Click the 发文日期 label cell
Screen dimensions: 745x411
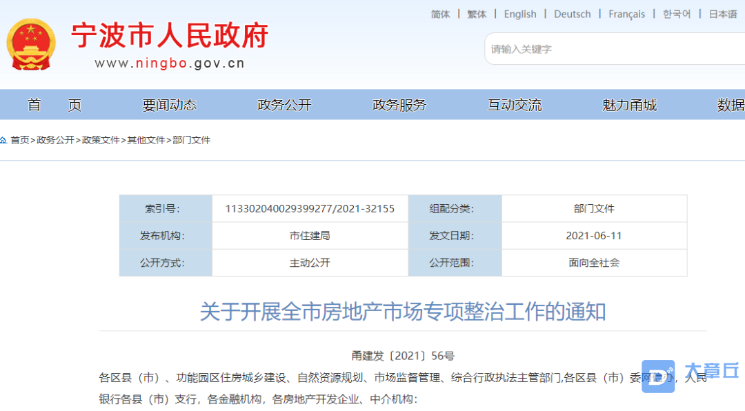455,236
